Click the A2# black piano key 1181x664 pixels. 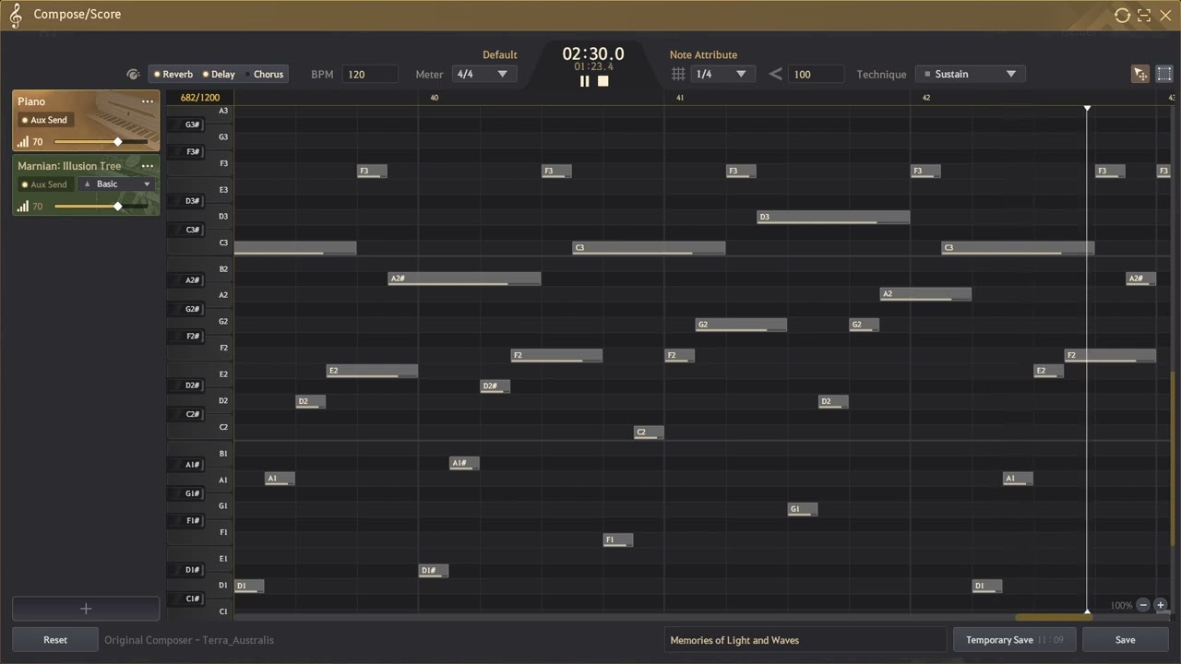[x=185, y=280]
